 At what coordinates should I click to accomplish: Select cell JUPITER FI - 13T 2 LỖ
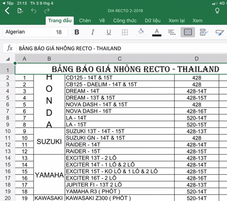click(120, 185)
